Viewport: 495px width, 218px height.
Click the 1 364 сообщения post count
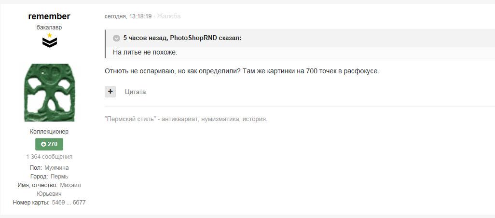49,156
